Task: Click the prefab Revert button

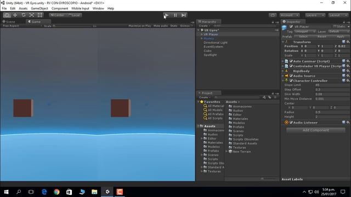Action: click(x=322, y=37)
